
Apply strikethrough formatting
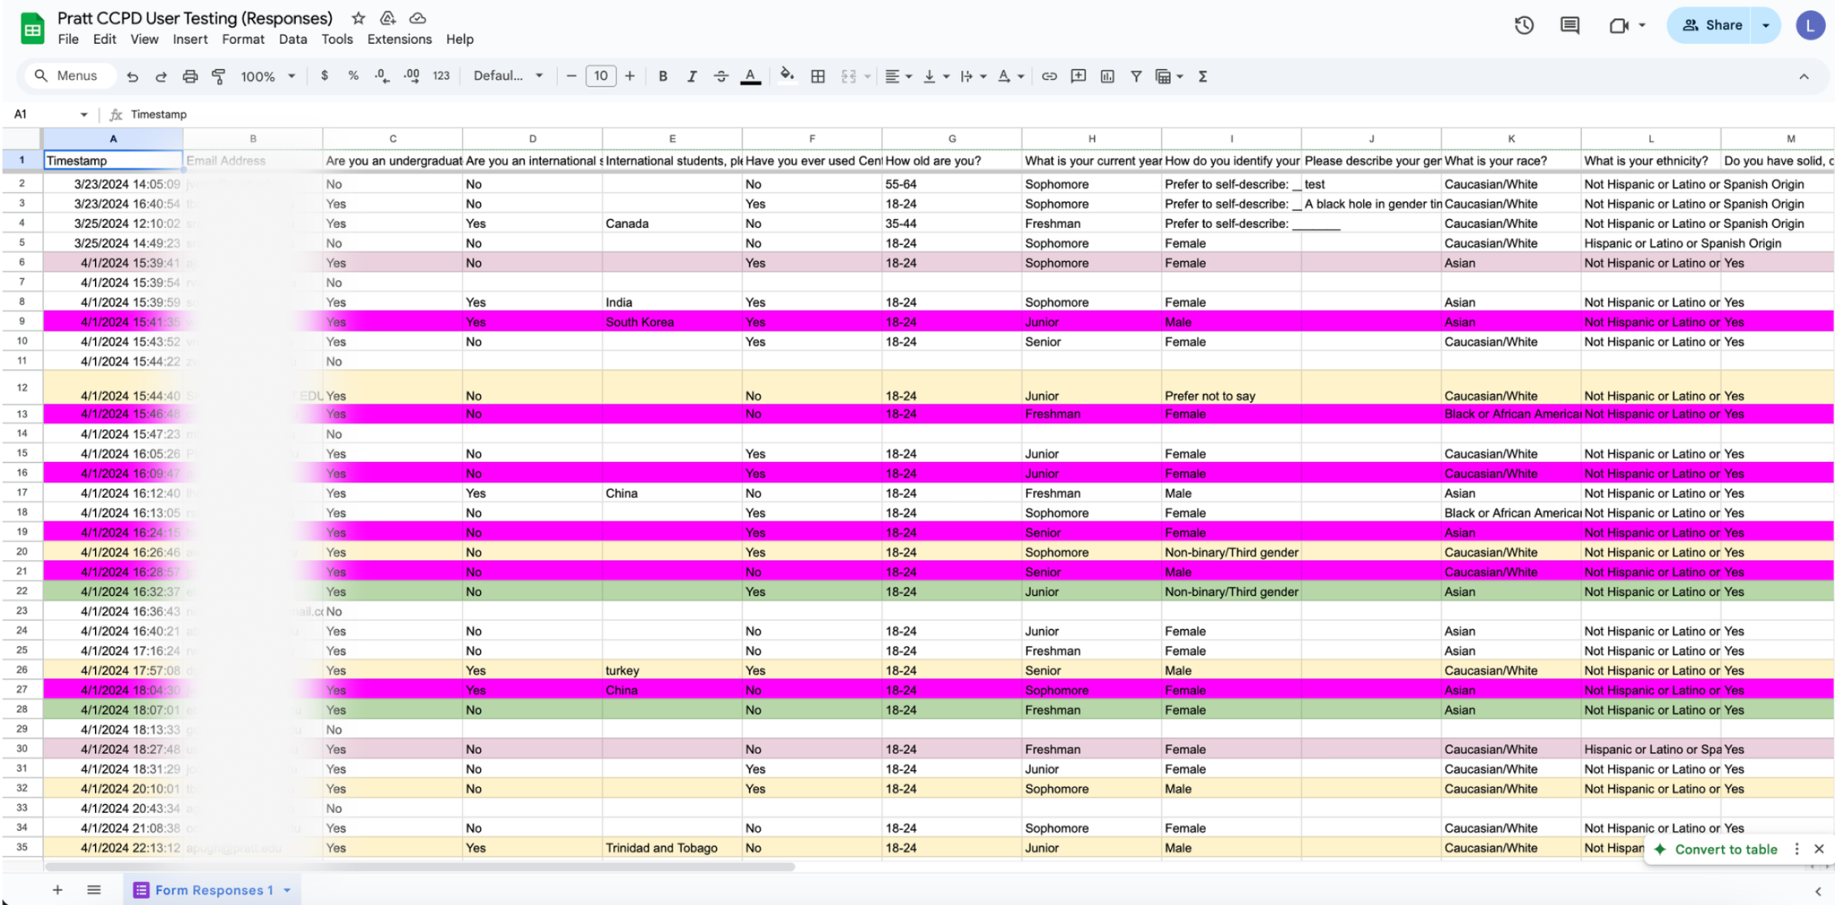(x=721, y=76)
